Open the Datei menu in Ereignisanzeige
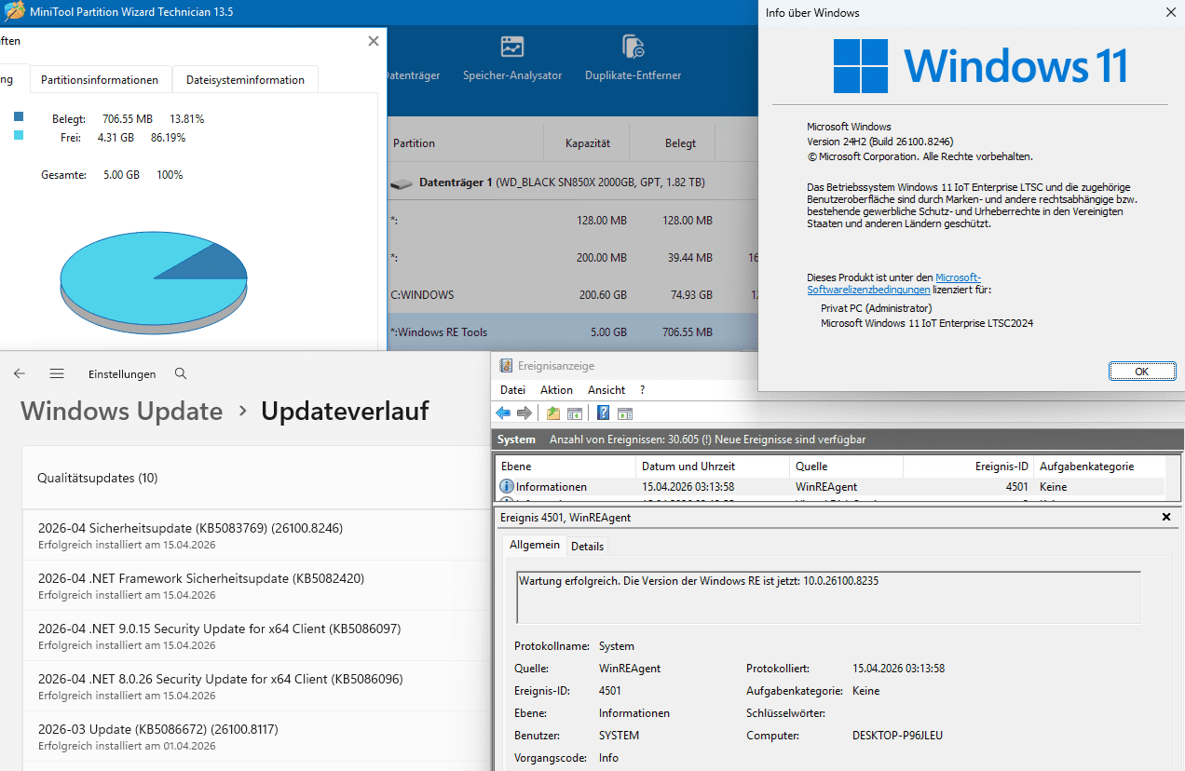This screenshot has height=771, width=1185. point(512,390)
